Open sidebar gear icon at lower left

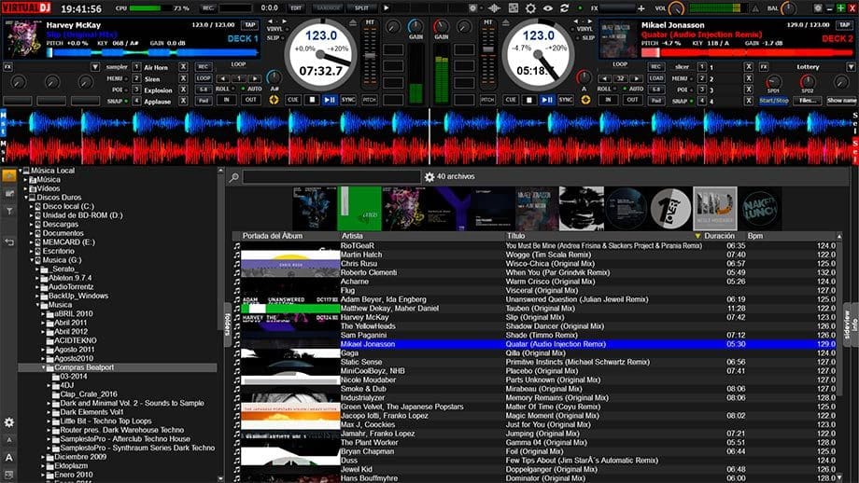9,422
